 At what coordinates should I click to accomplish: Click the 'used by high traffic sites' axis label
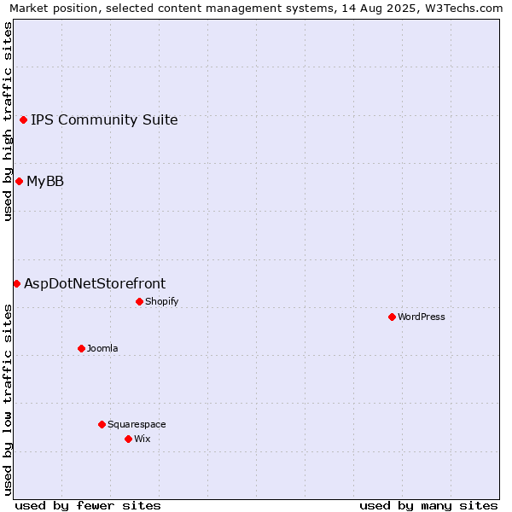coord(7,121)
